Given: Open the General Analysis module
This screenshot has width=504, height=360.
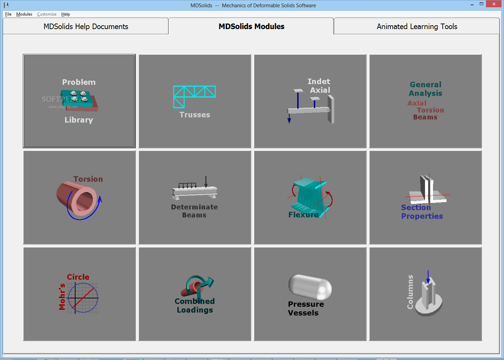Looking at the screenshot, I should tap(425, 101).
